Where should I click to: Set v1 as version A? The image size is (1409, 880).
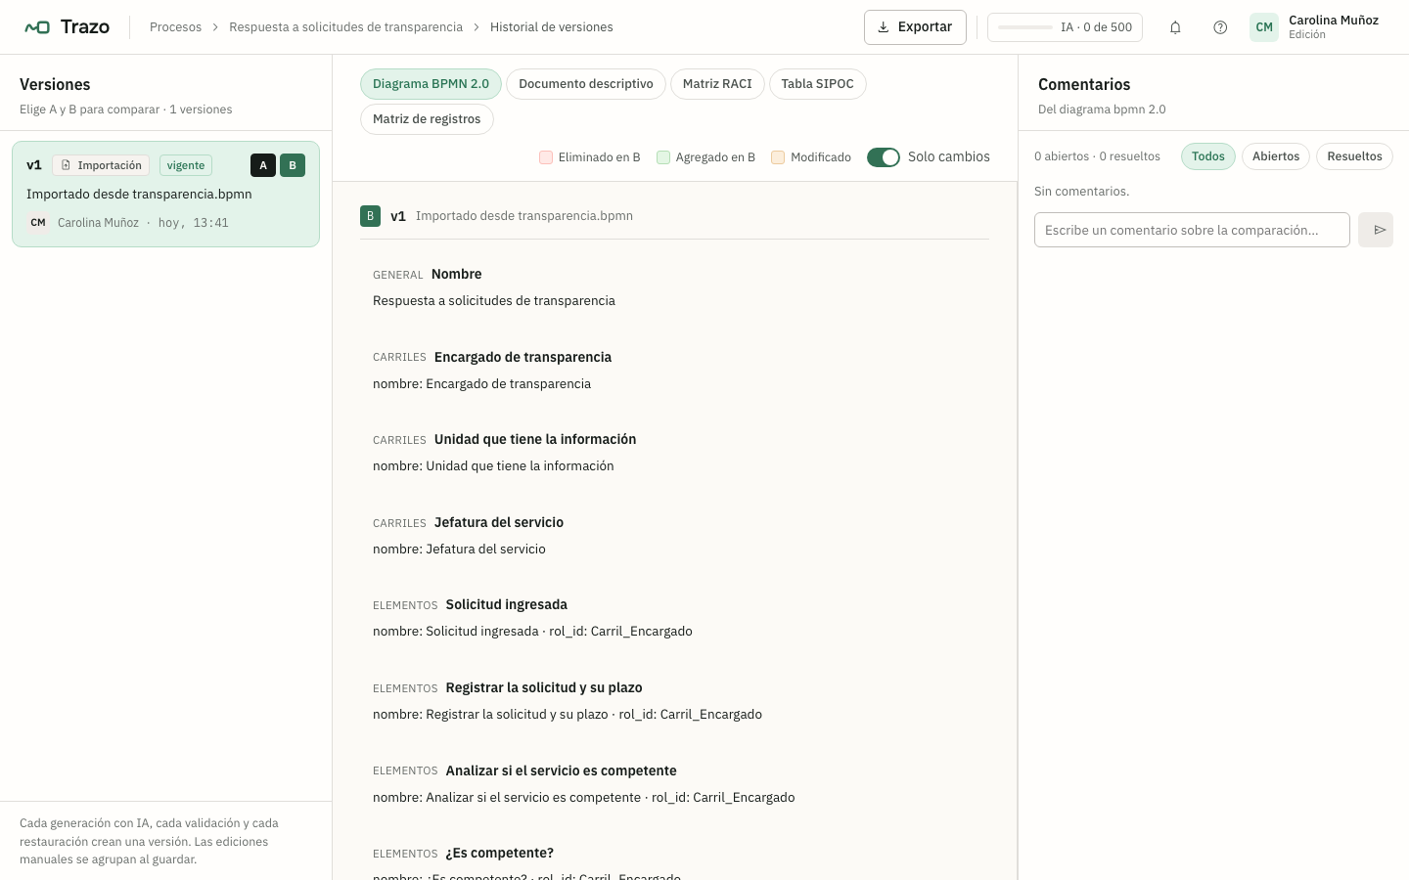coord(263,165)
